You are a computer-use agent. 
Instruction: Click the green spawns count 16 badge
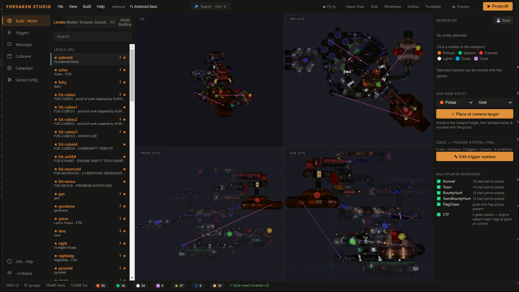(121, 286)
